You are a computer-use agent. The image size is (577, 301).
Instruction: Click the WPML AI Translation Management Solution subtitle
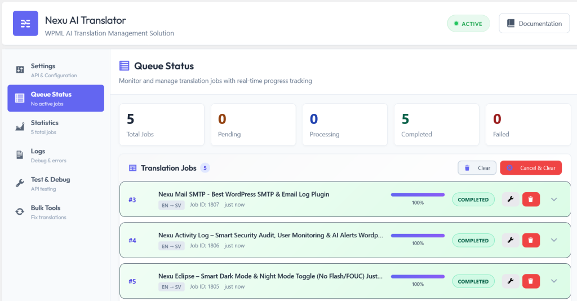109,33
